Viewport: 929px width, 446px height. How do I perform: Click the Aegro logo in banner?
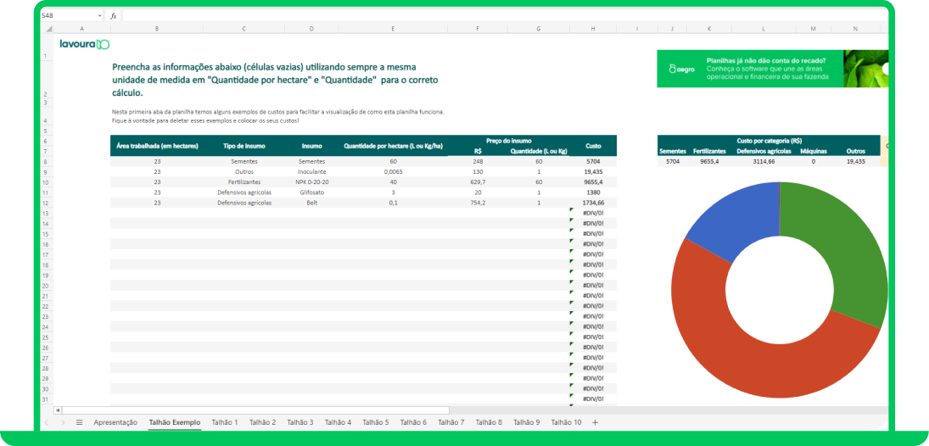coord(681,69)
